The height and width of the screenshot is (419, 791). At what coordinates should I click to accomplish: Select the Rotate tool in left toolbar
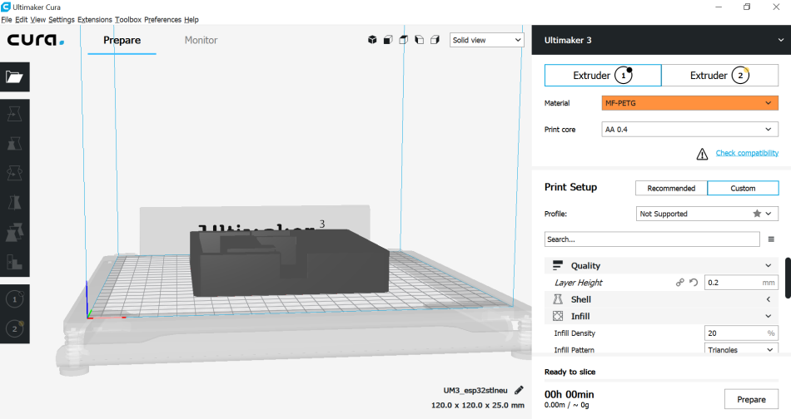pos(14,173)
